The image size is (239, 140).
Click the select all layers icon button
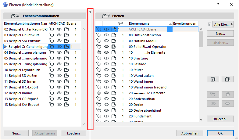(x=213, y=79)
